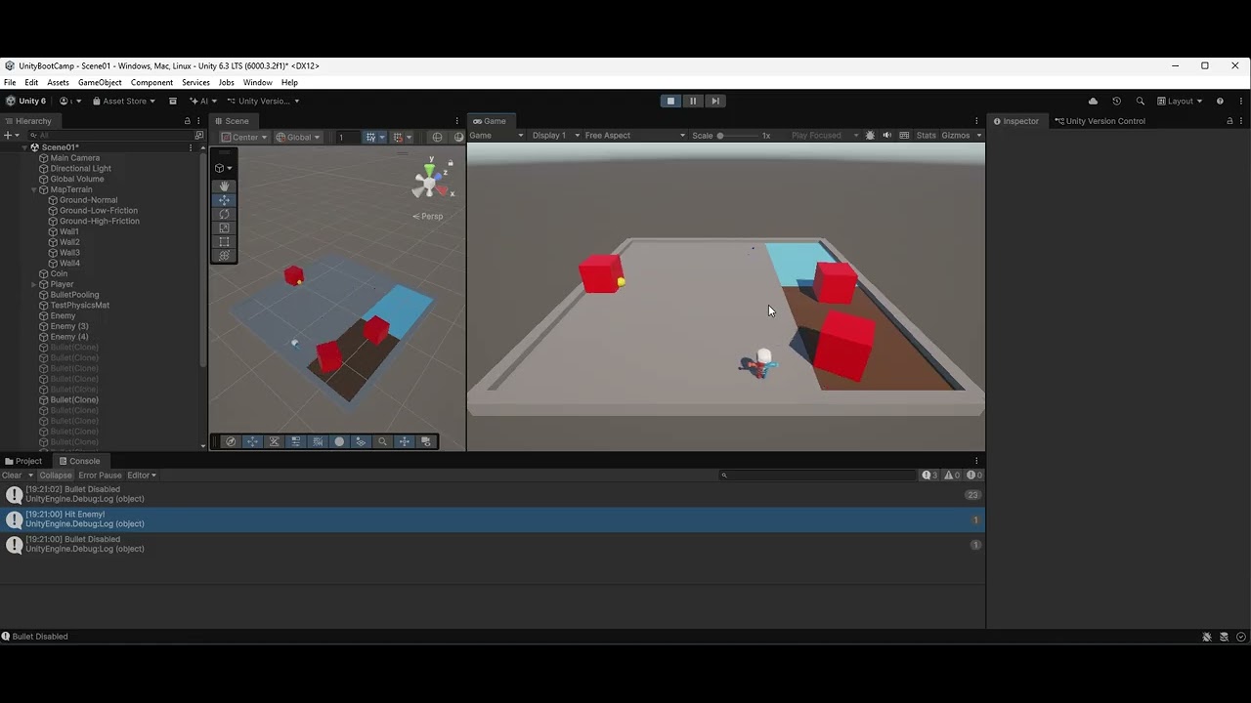Toggle Stats overlay in Game view

(x=926, y=136)
